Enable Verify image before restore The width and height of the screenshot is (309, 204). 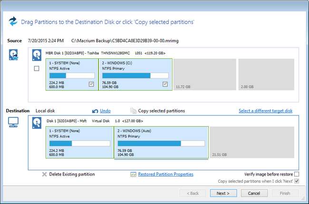(297, 174)
